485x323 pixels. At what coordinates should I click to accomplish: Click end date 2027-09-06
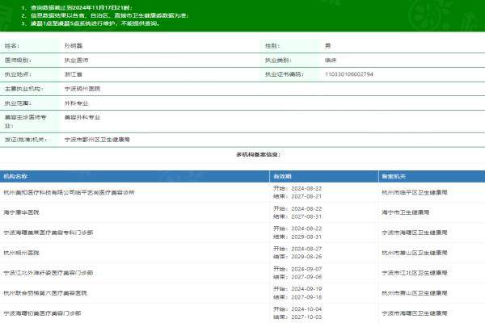[306, 277]
